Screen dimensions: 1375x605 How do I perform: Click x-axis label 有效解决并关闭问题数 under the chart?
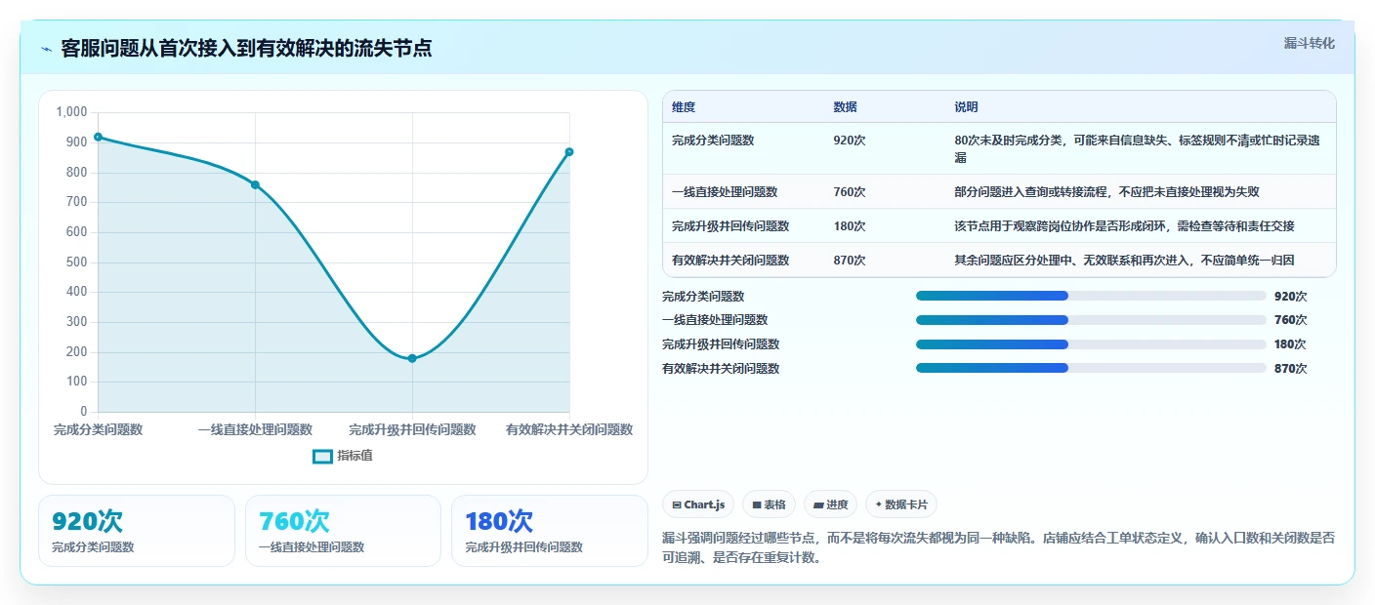[x=569, y=429]
